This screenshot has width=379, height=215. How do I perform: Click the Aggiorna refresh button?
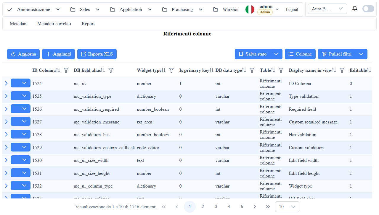point(23,54)
